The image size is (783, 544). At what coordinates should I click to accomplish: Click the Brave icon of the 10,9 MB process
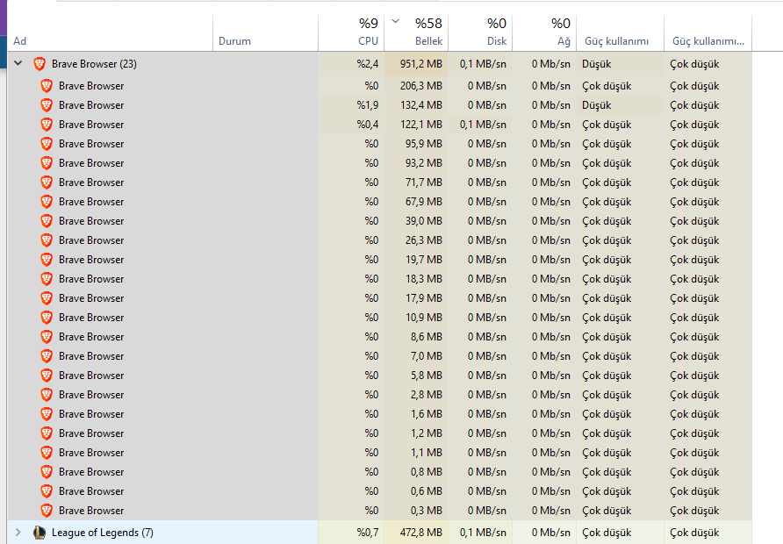(47, 318)
